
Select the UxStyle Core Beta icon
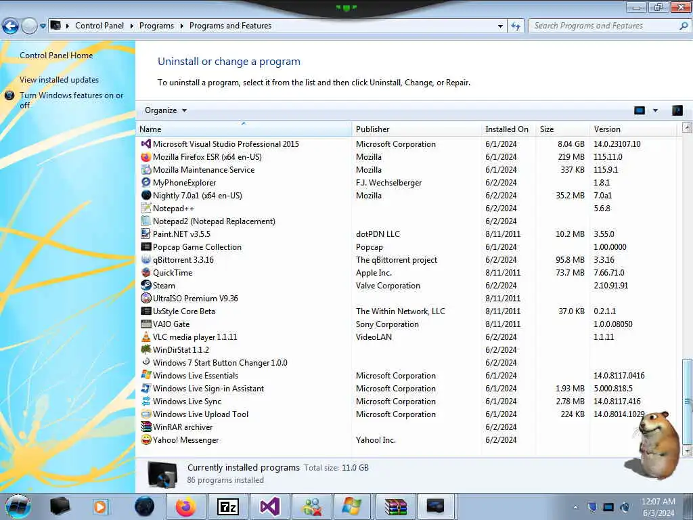tap(146, 311)
